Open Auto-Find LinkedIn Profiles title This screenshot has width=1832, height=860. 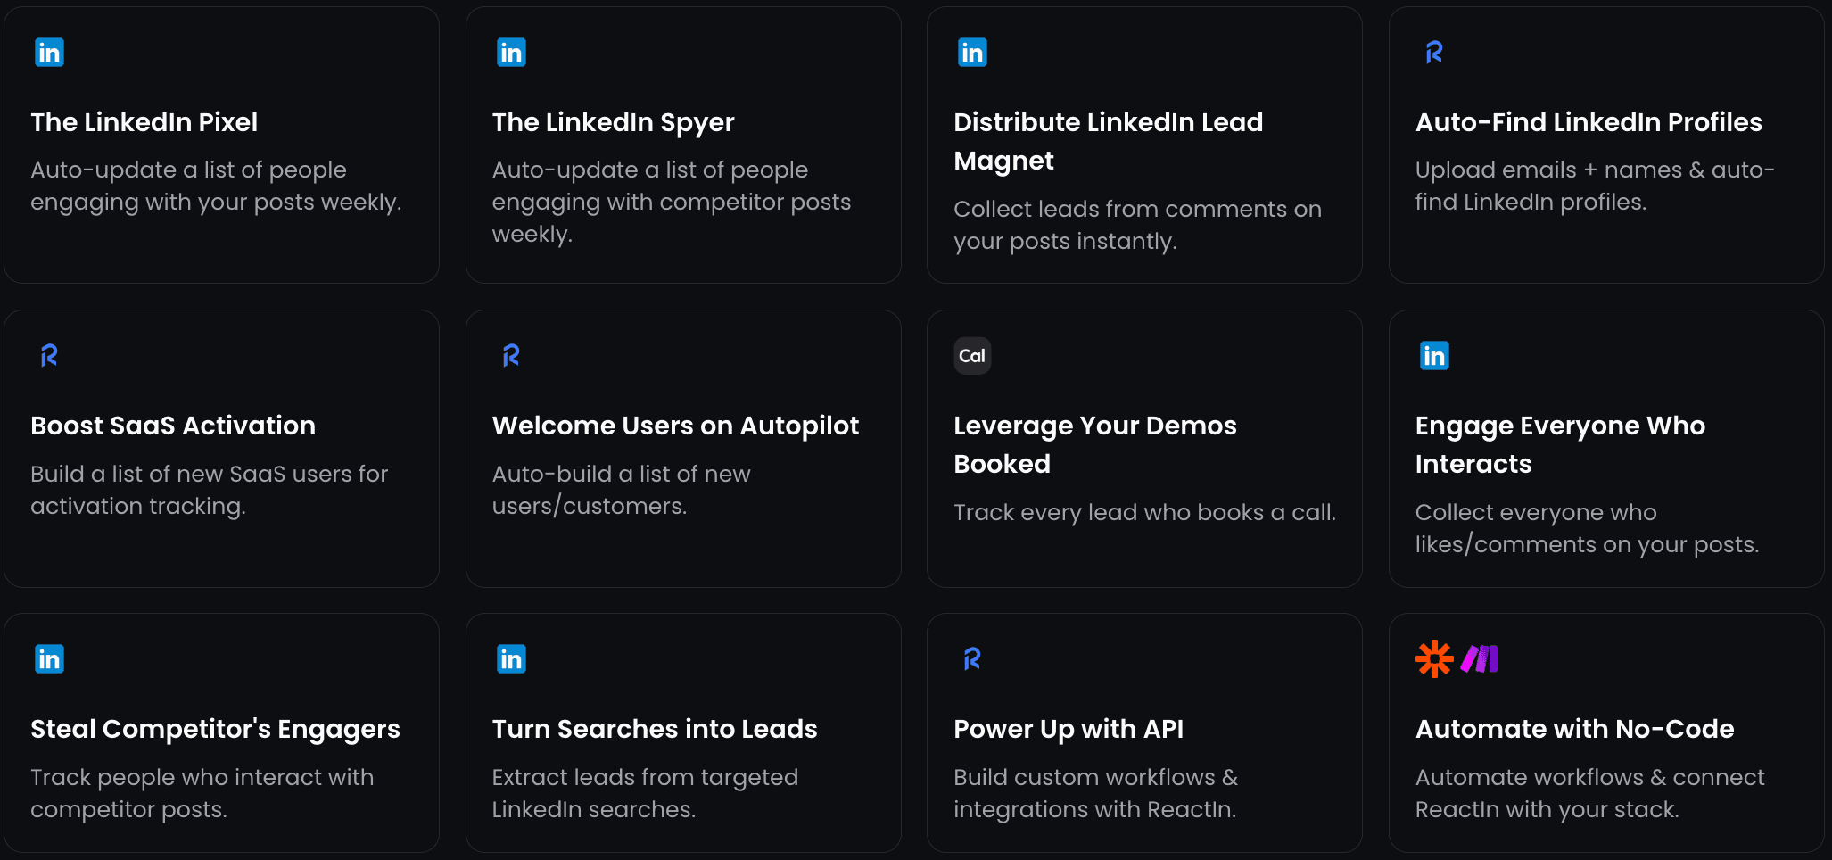pos(1589,122)
